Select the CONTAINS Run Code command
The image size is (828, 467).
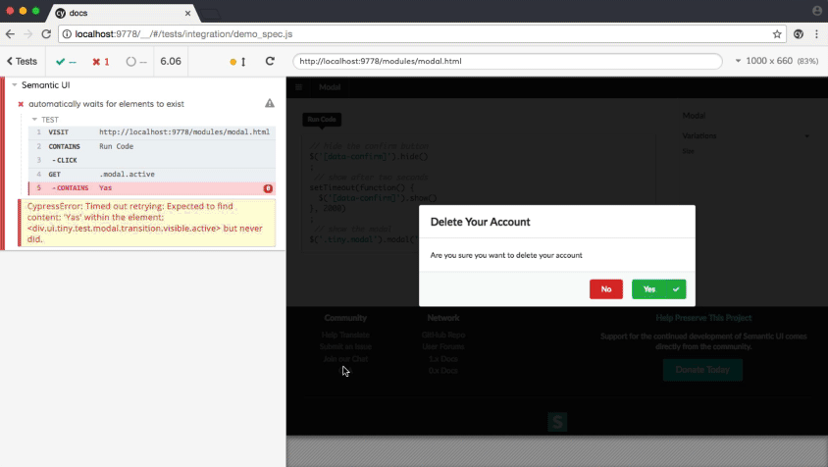tap(152, 146)
